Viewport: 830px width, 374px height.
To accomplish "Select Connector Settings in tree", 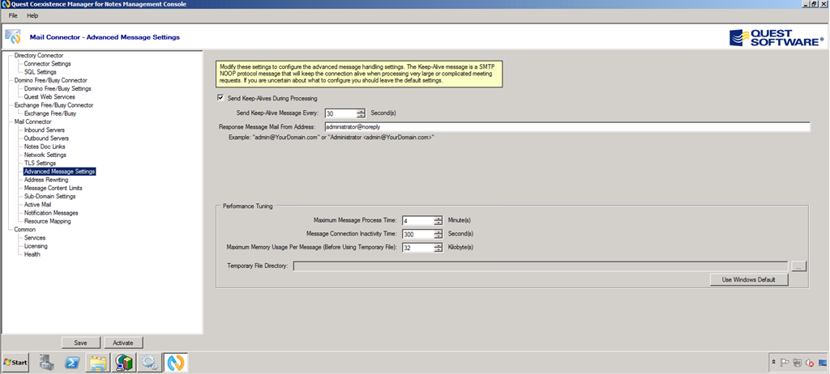I will 47,64.
